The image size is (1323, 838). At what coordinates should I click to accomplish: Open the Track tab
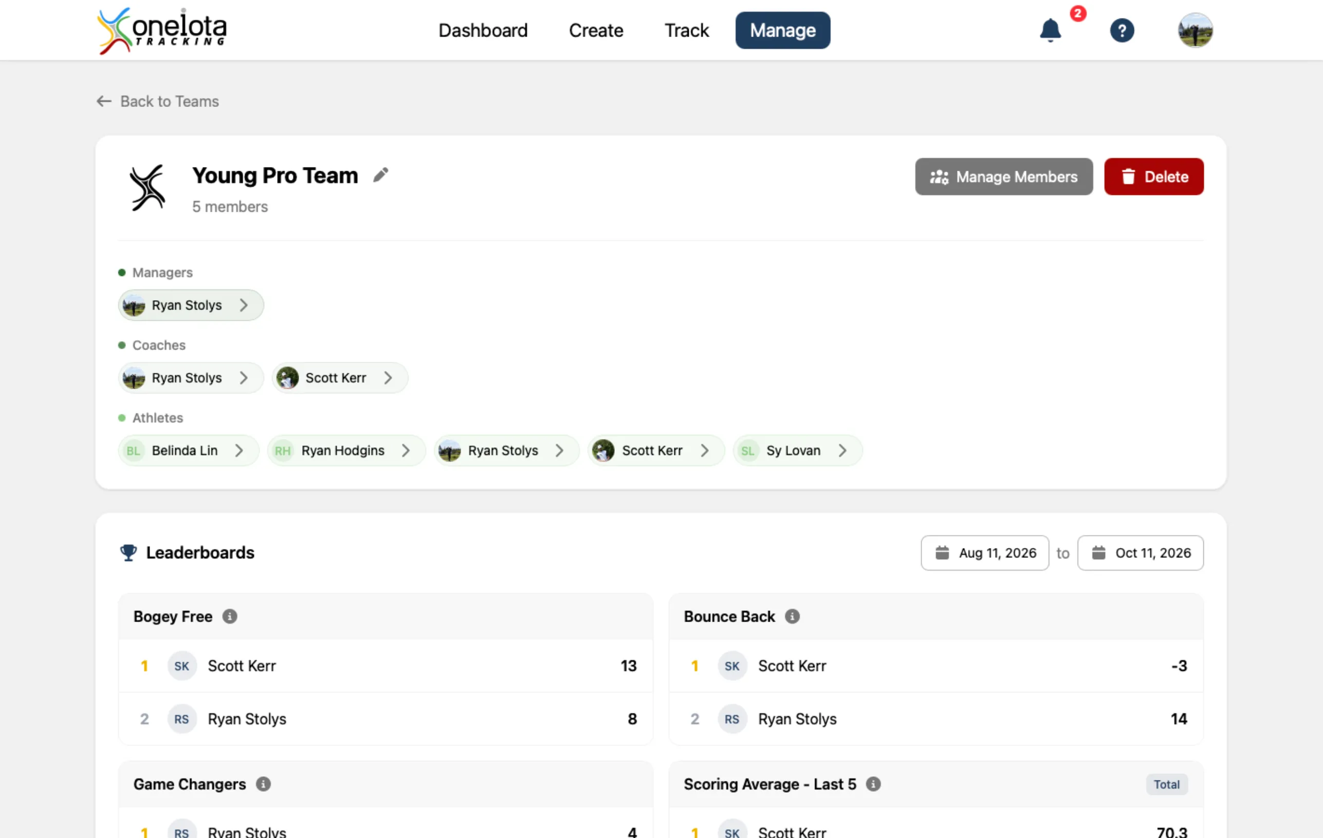click(686, 30)
